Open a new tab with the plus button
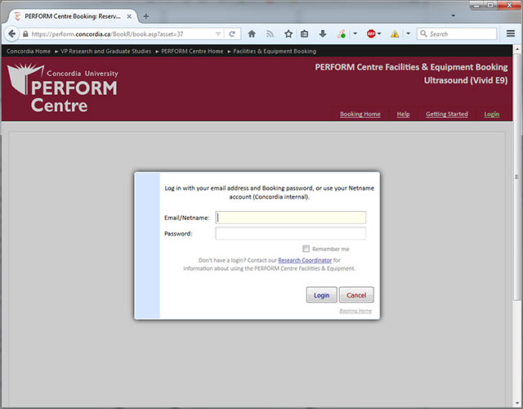The image size is (523, 409). tap(146, 16)
